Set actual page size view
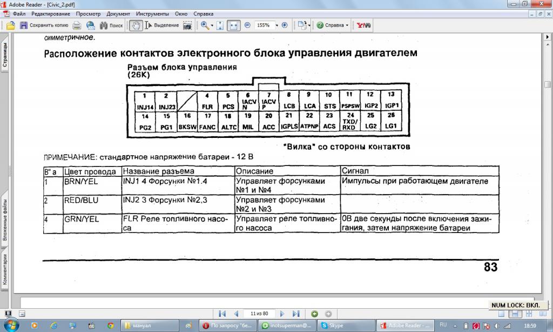Screen dimensions: 553x332 point(220,25)
